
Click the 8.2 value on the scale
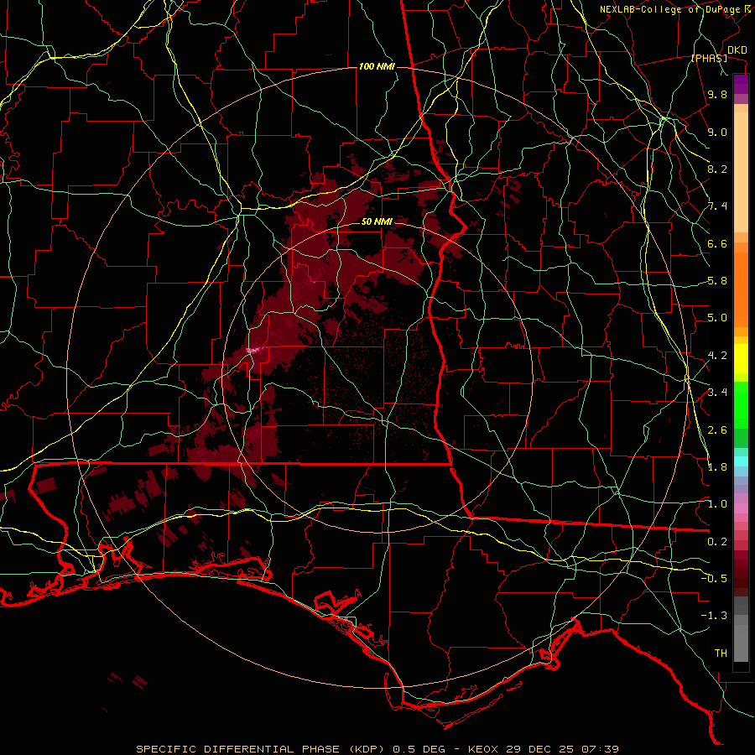(x=717, y=169)
